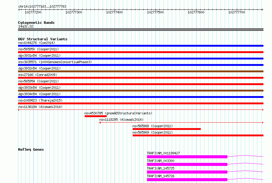Click the brown bar for dgv3933n54

click(x=141, y=91)
